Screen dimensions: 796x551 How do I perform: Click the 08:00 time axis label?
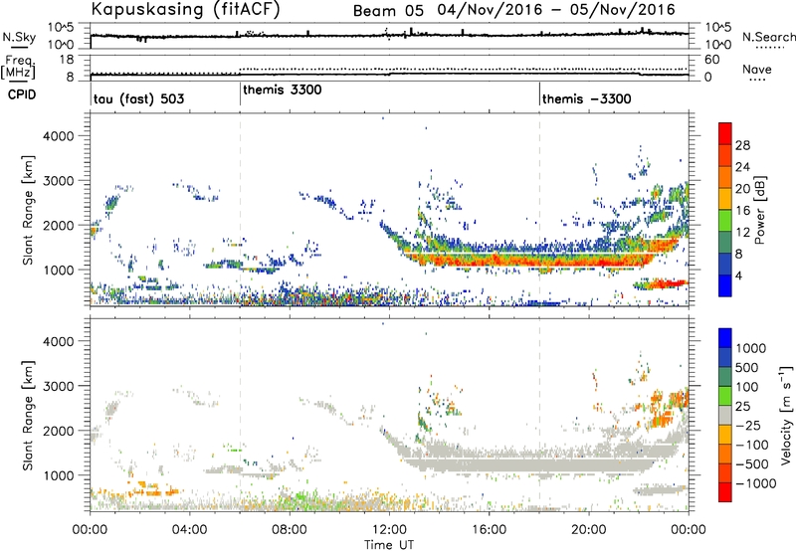click(290, 530)
